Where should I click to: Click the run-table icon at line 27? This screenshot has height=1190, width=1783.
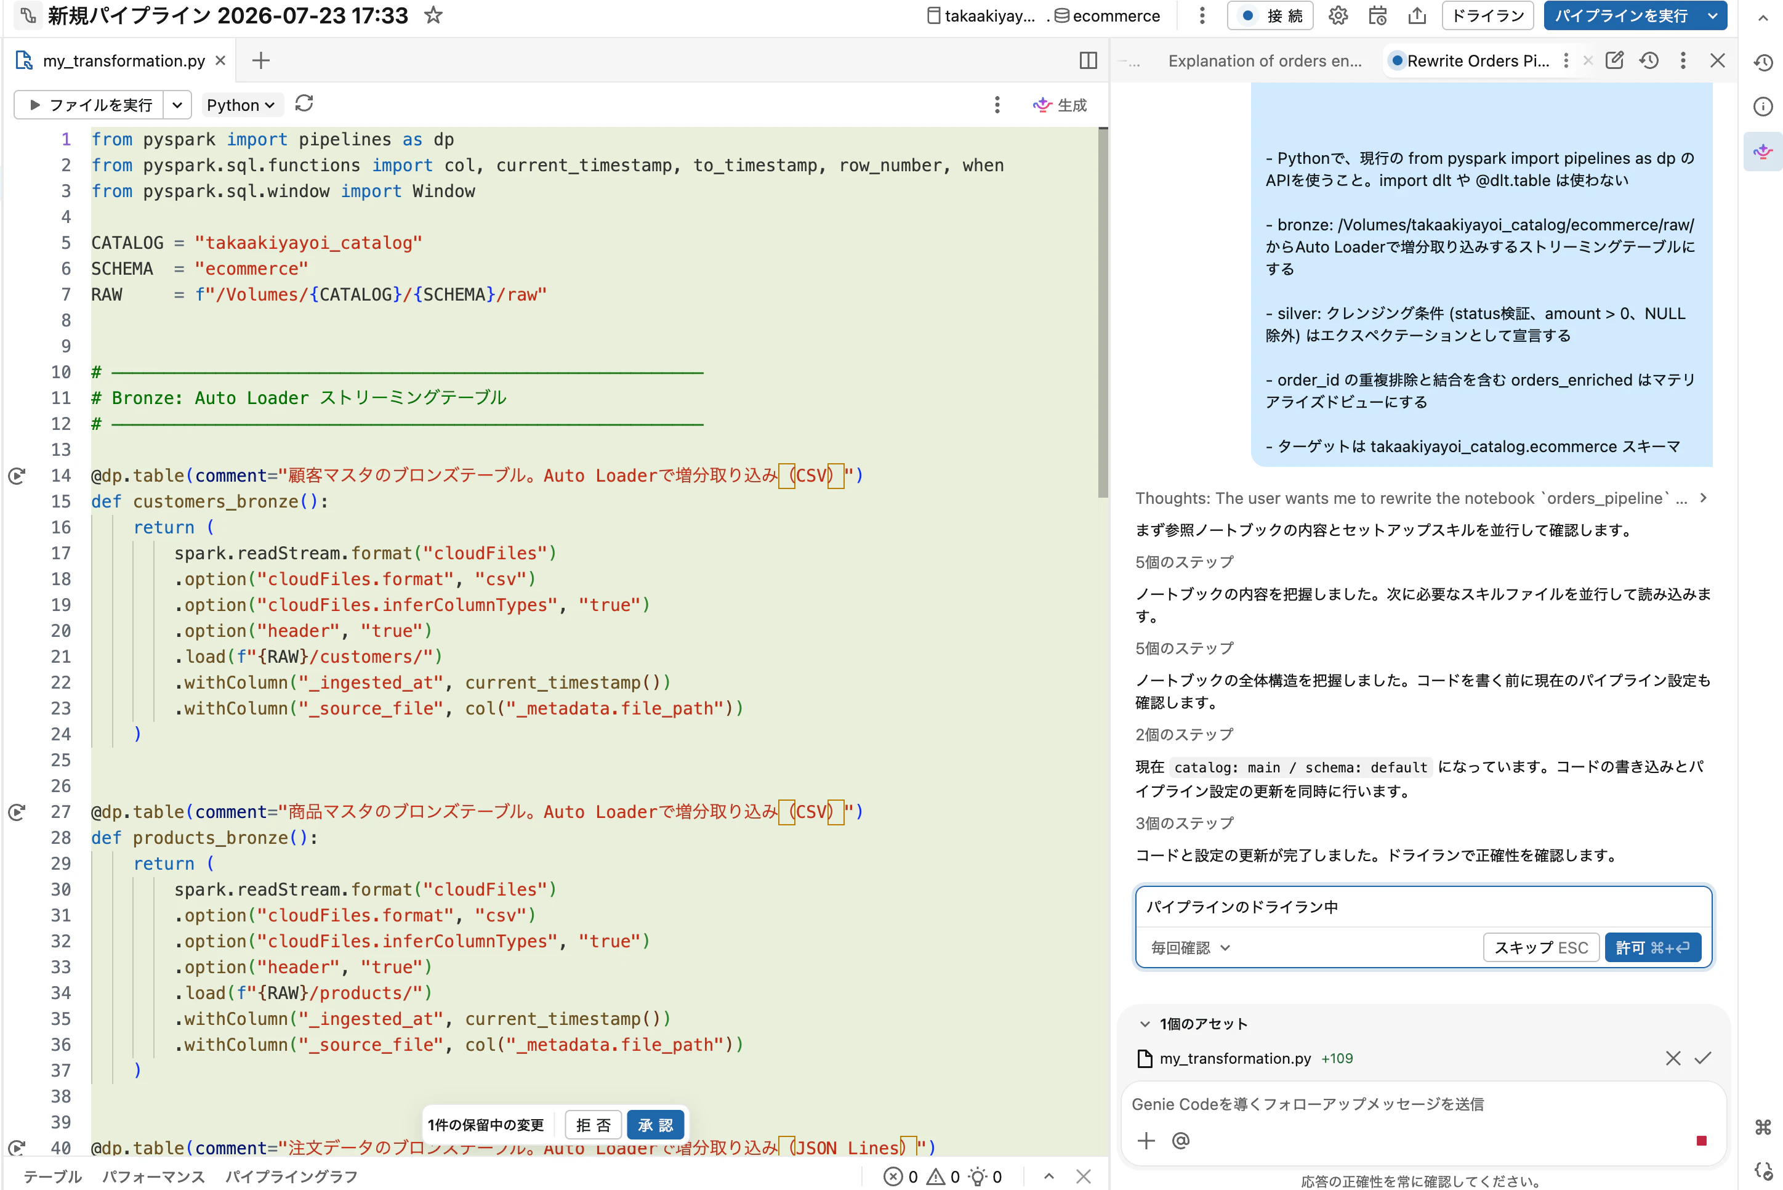[17, 812]
